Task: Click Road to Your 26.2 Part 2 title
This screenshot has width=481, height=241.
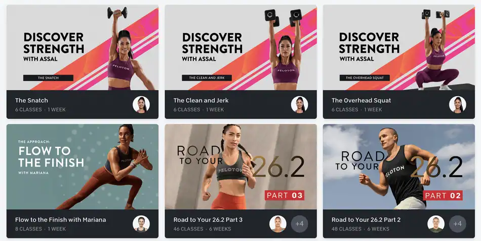Action: coord(366,220)
